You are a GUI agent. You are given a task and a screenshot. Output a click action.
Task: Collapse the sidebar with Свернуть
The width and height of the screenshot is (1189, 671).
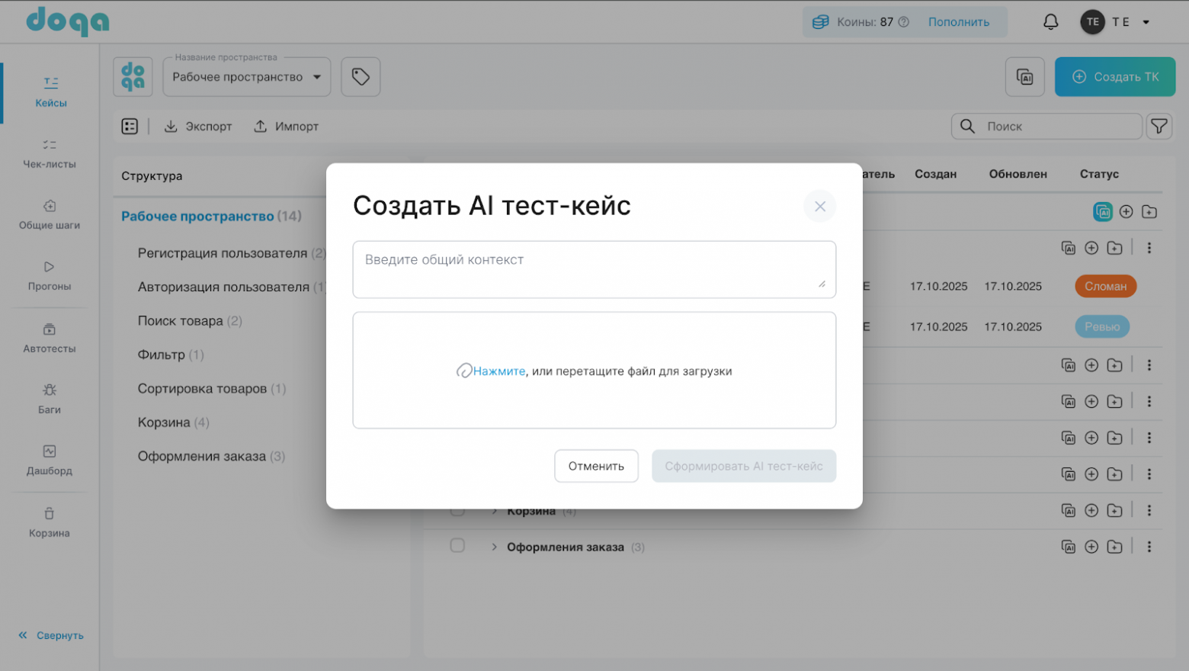[x=51, y=635]
